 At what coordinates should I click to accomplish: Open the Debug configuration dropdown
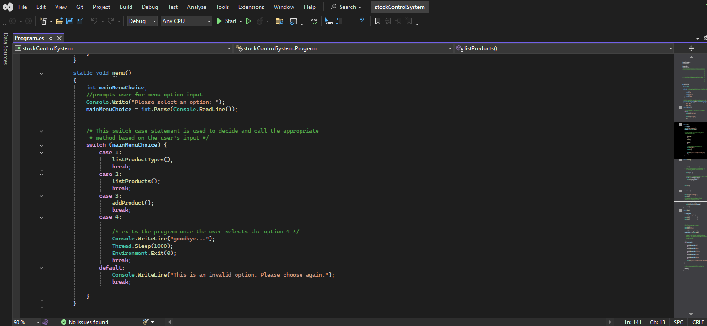pyautogui.click(x=142, y=21)
